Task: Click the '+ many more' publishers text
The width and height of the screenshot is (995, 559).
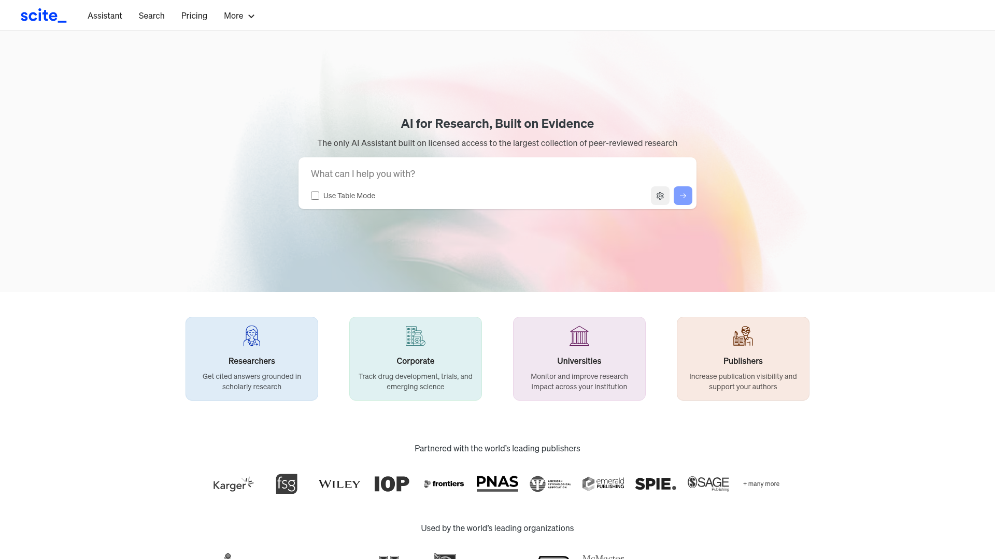Action: pyautogui.click(x=761, y=484)
